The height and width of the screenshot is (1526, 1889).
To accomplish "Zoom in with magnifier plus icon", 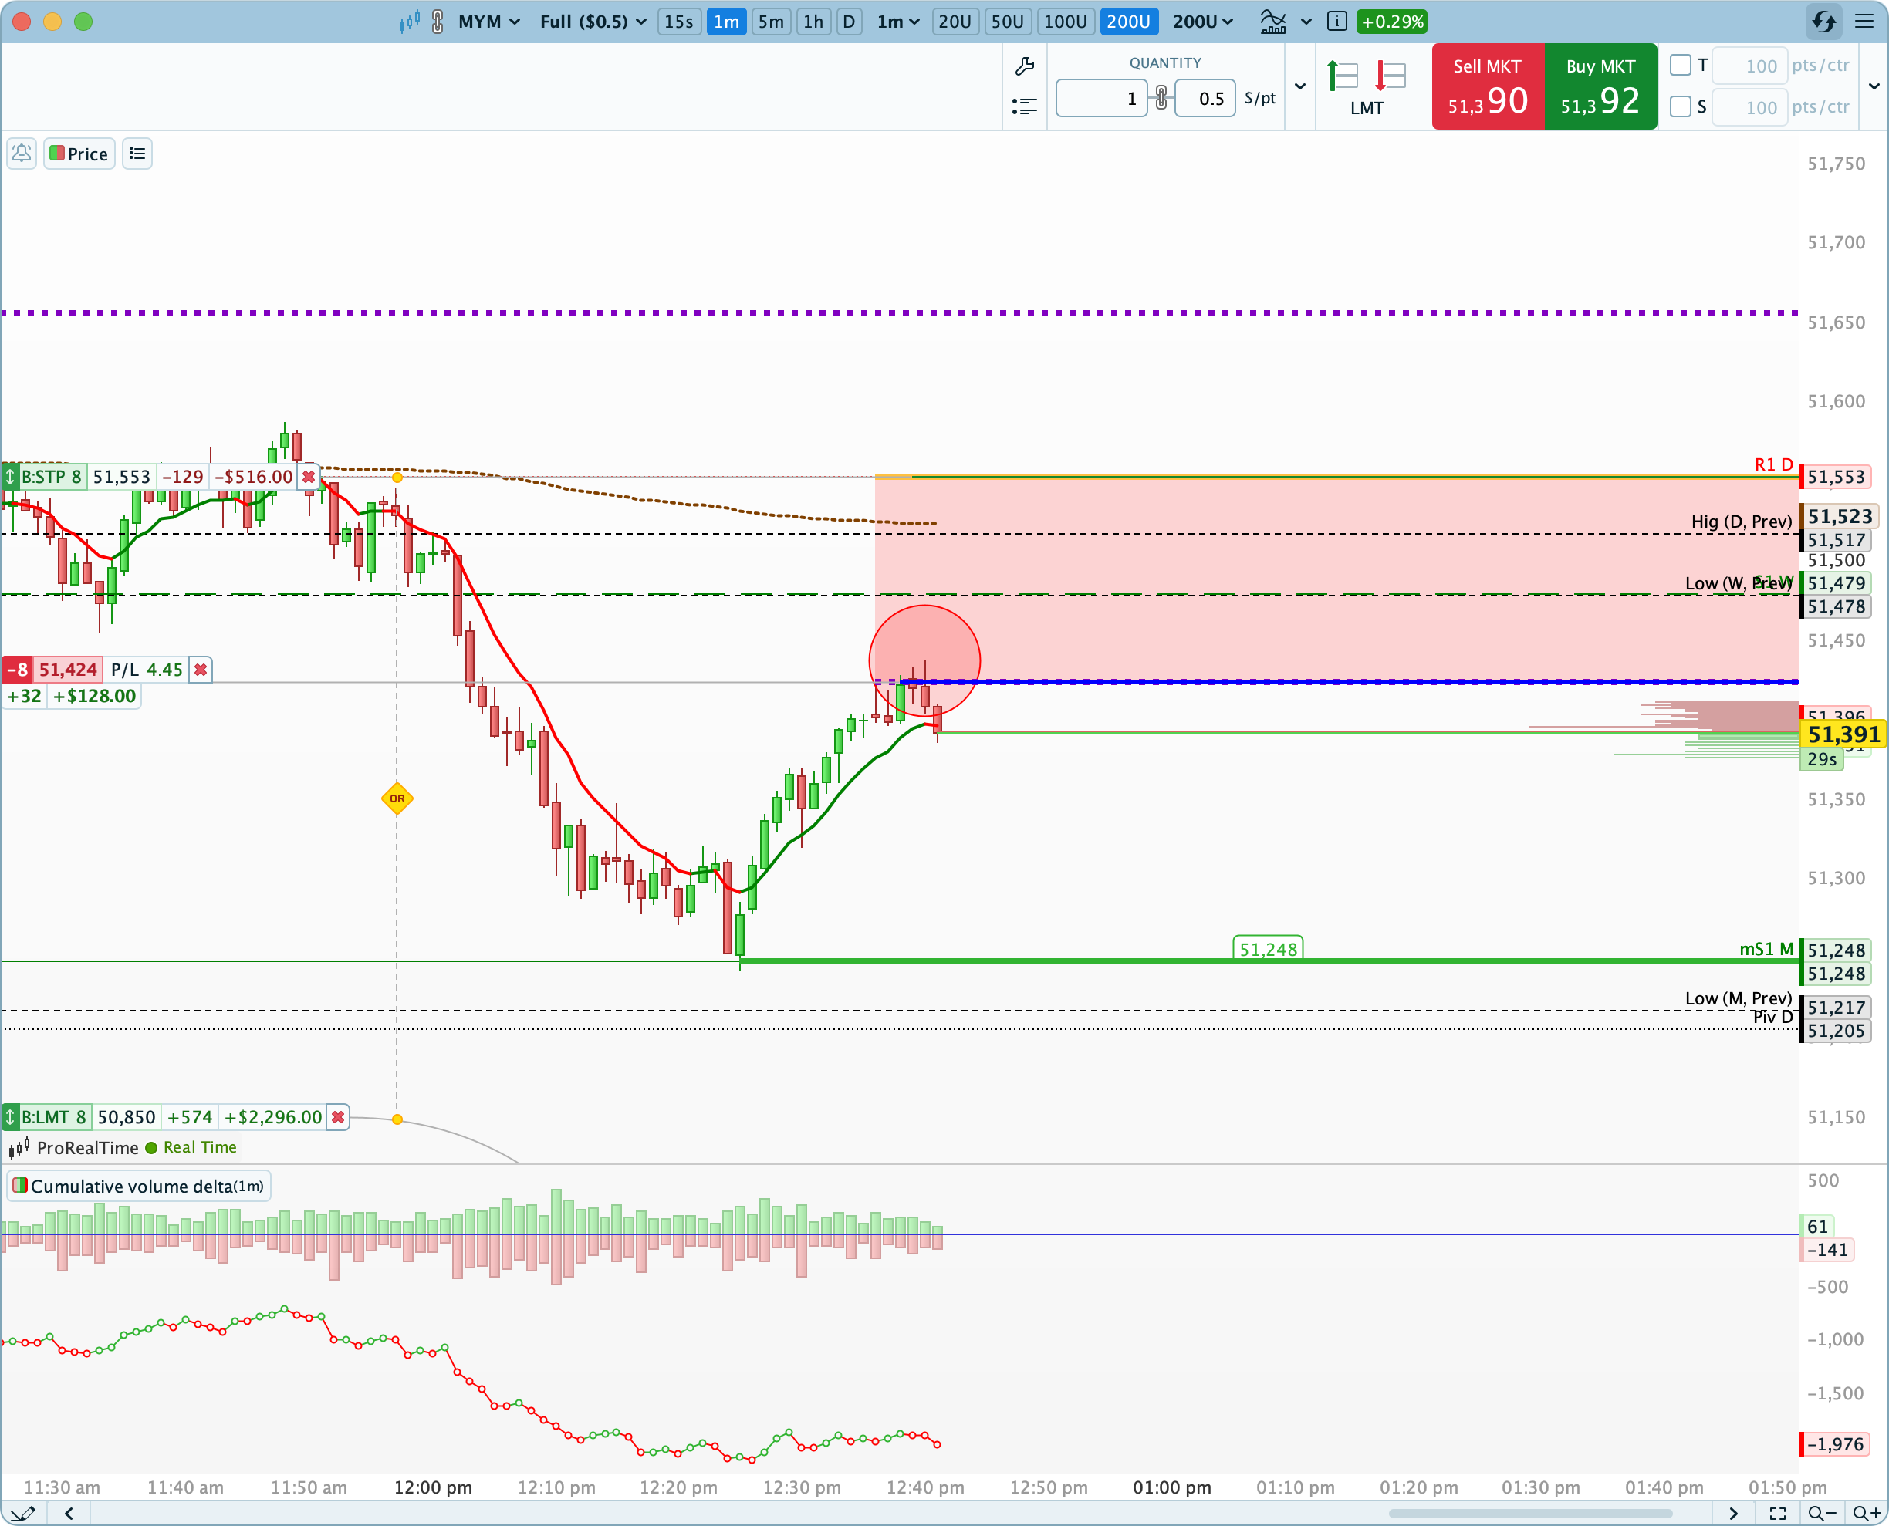I will (1866, 1513).
